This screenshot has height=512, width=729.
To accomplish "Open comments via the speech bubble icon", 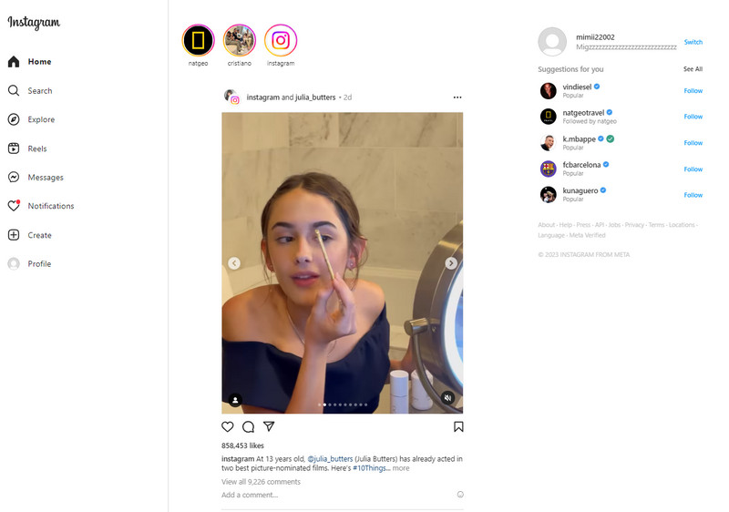I will tap(248, 426).
